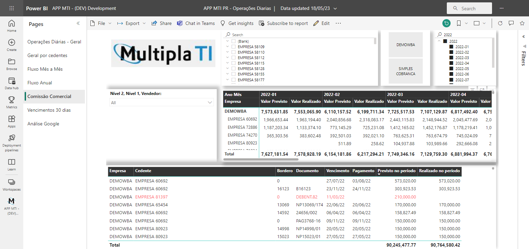Image resolution: width=529 pixels, height=249 pixels.
Task: Open Workspaces in sidebar
Action: [12, 184]
